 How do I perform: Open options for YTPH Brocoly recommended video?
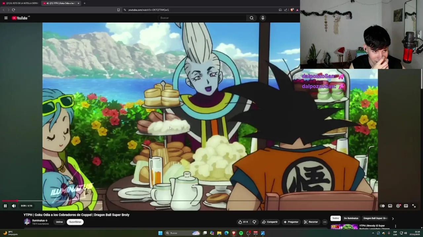tap(395, 226)
